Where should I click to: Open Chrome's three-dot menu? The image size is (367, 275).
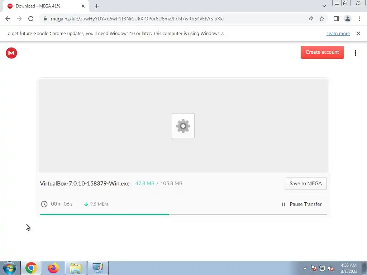359,19
